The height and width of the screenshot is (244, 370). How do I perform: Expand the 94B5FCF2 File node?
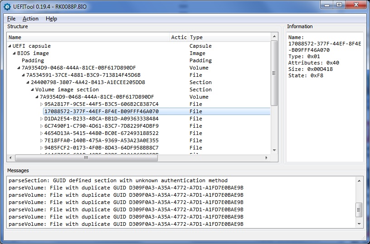click(42, 148)
